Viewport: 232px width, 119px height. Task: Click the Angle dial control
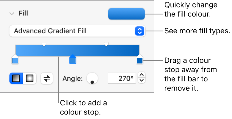[x=92, y=79]
